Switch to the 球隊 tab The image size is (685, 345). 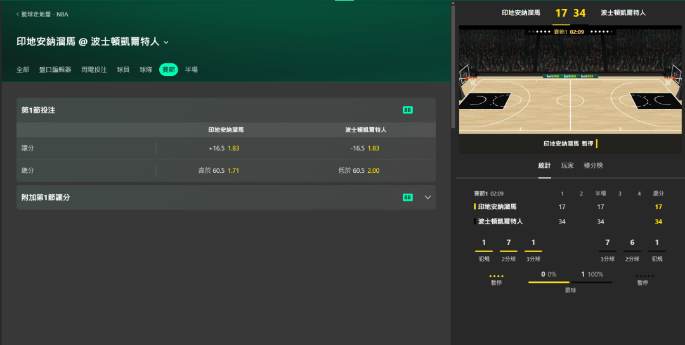point(146,70)
